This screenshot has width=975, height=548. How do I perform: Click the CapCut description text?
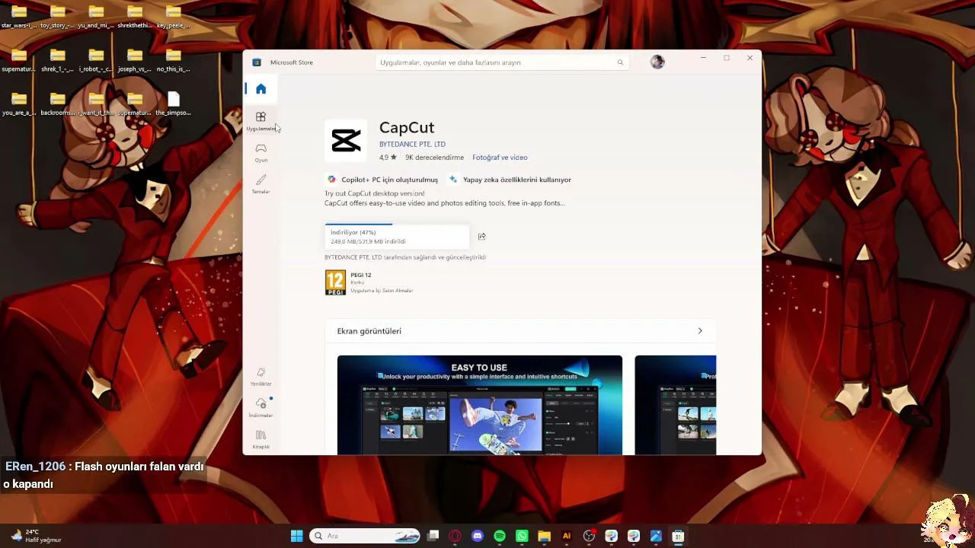[445, 199]
